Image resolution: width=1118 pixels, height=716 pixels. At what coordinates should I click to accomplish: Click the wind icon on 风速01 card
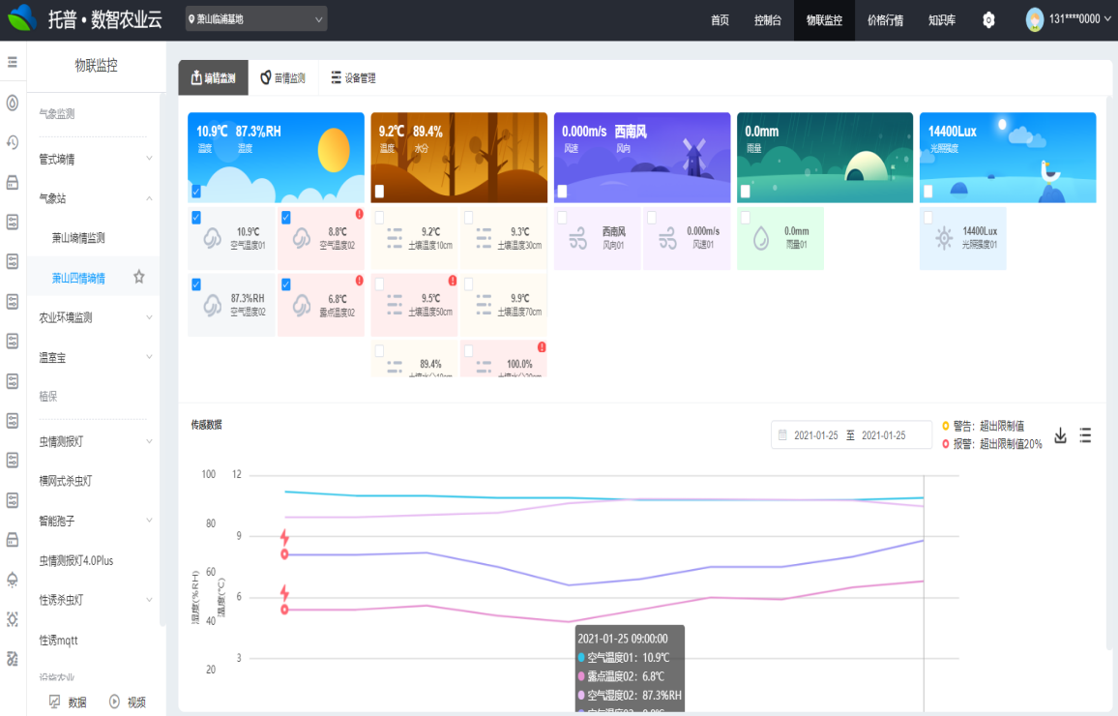[666, 237]
